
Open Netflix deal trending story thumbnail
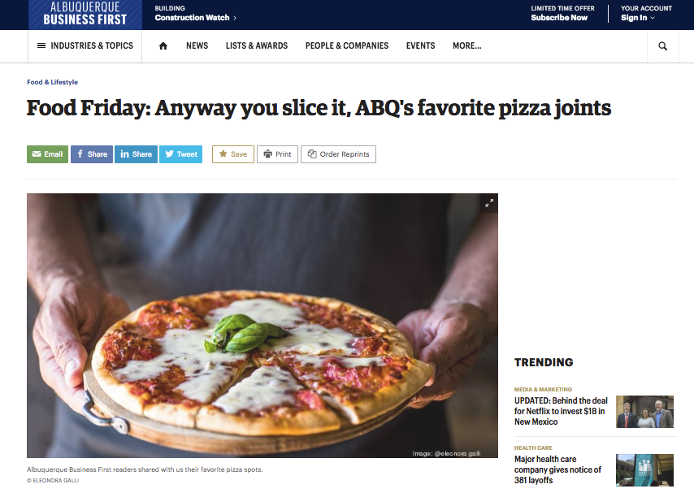pos(645,412)
